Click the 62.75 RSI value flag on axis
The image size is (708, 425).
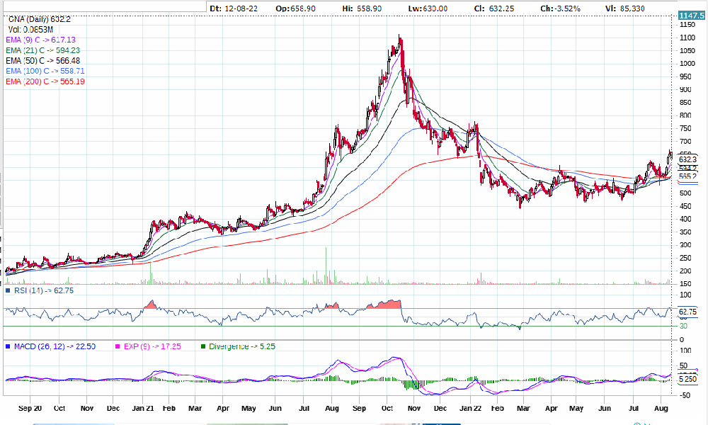point(687,312)
